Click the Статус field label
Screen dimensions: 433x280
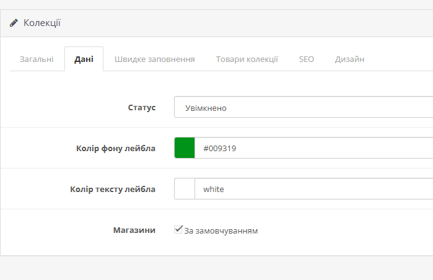tap(142, 107)
